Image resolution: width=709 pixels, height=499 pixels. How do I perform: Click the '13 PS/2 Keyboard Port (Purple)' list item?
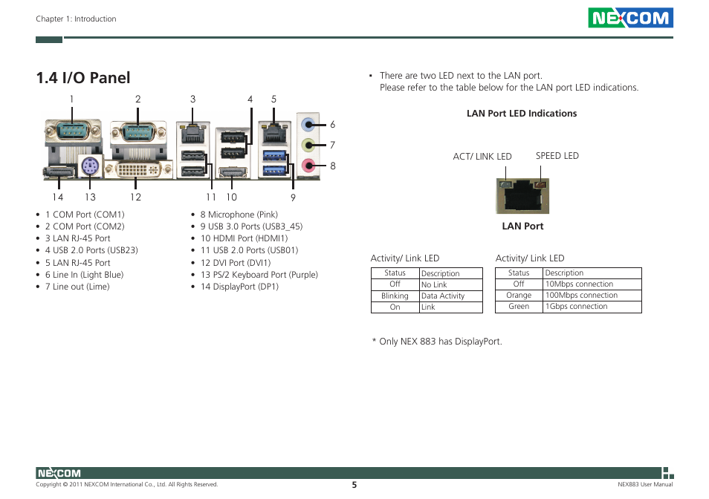(x=259, y=275)
